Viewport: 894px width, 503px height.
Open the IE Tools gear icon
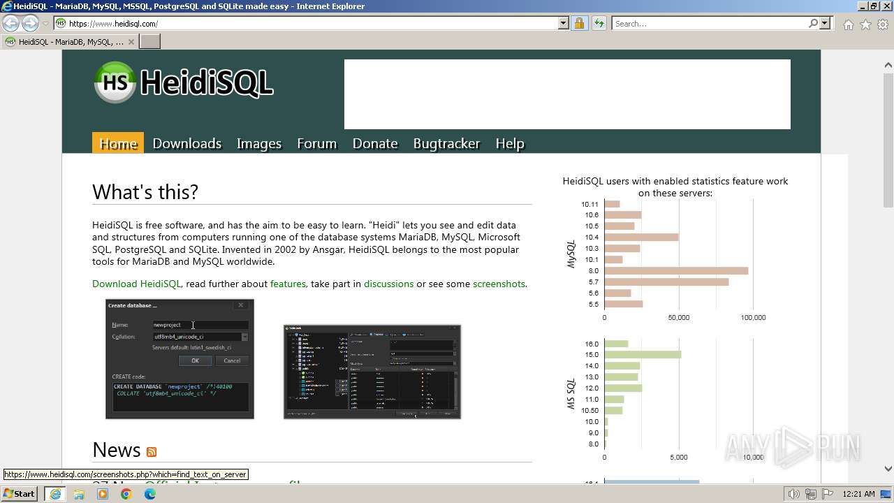[883, 24]
